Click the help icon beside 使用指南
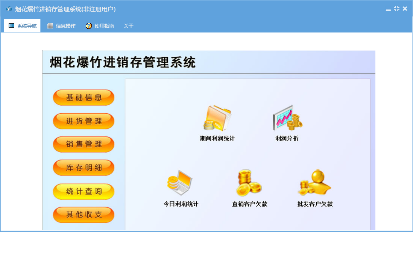The image size is (413, 273). (89, 26)
